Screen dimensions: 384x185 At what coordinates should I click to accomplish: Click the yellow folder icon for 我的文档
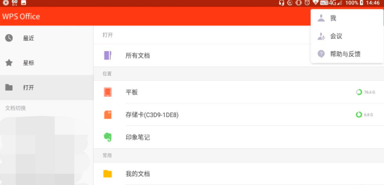[108, 174]
